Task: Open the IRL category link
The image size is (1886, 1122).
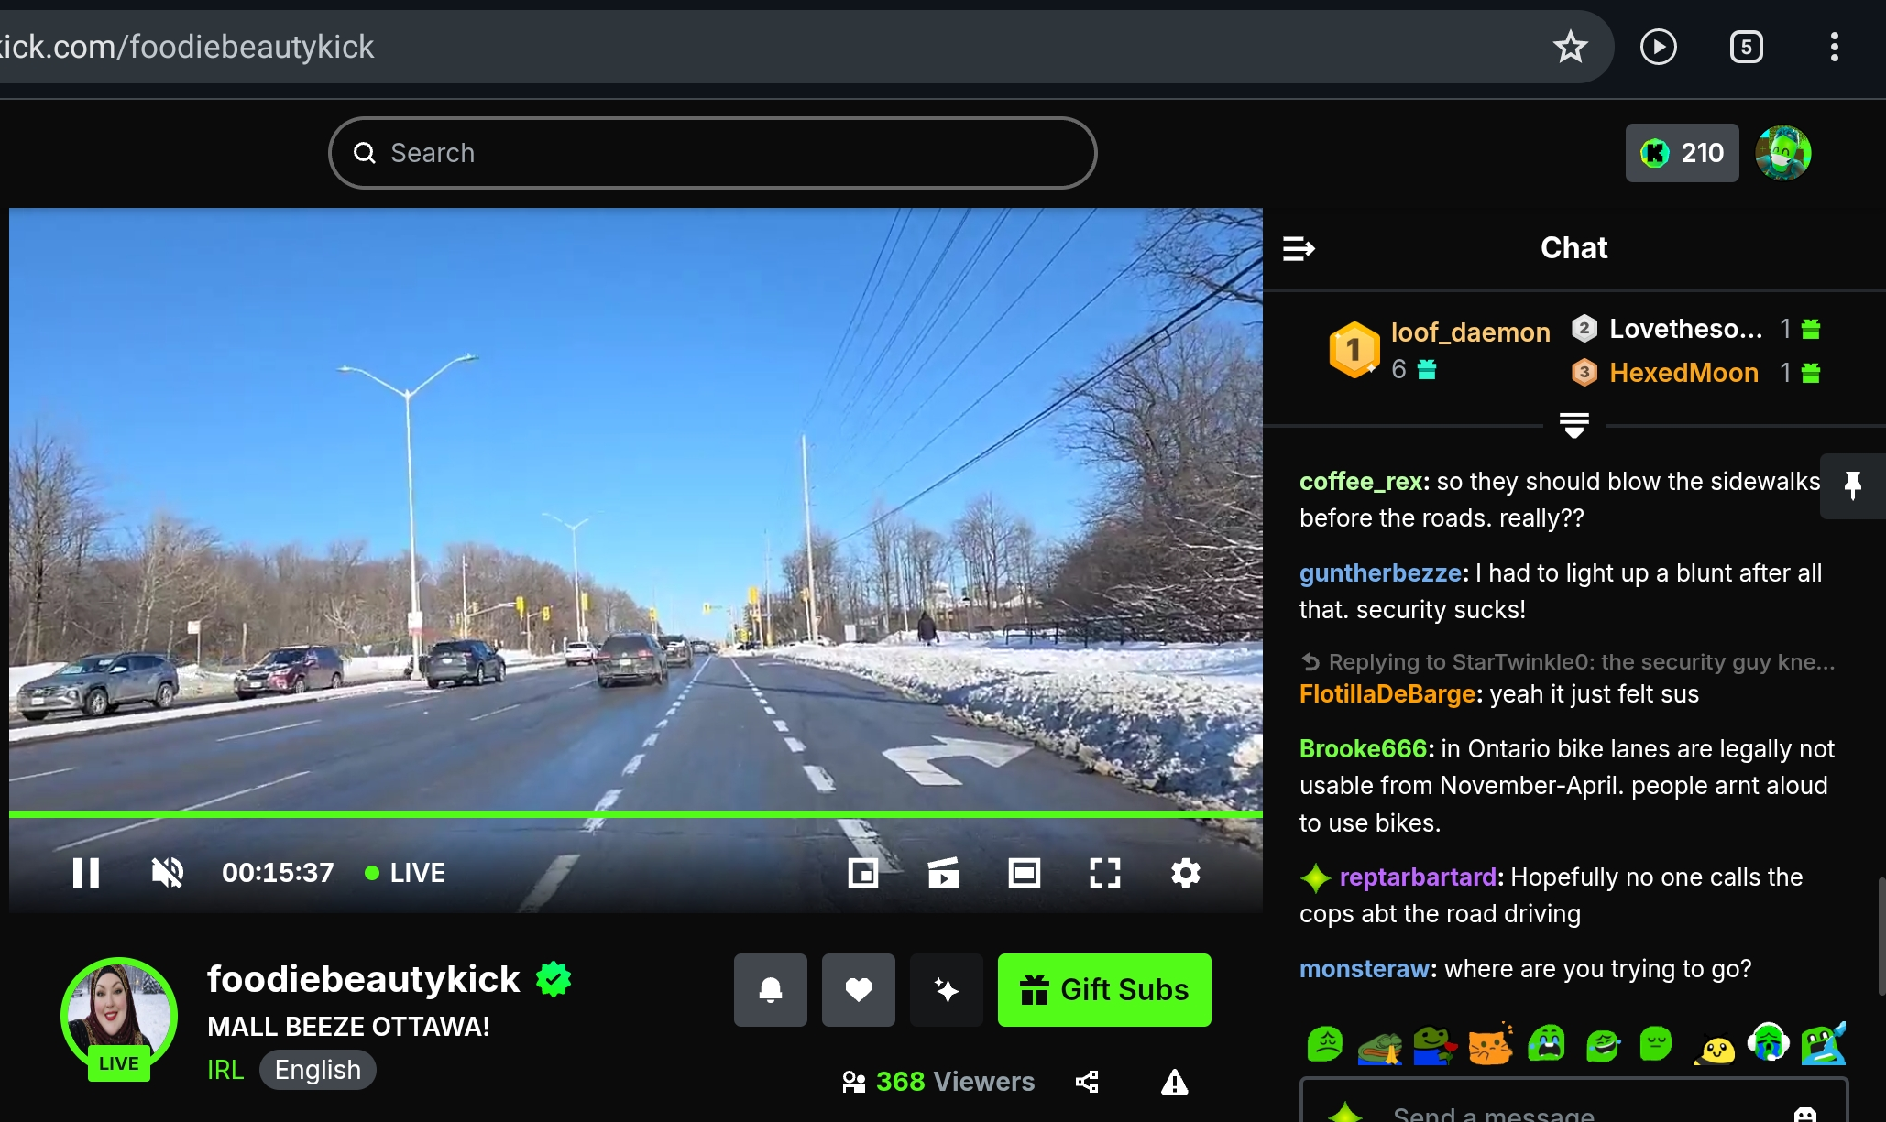Action: [x=225, y=1070]
